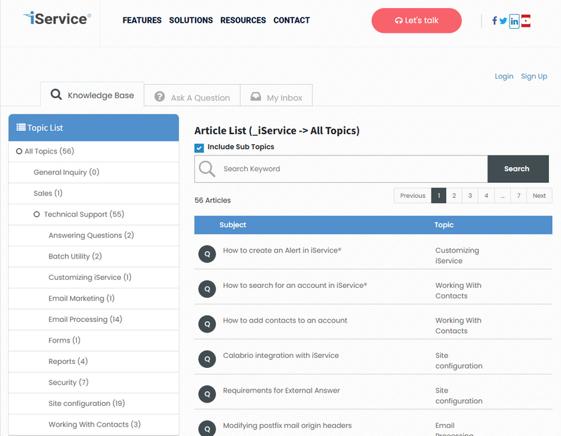Click the ellipsis in pagination

coord(503,196)
